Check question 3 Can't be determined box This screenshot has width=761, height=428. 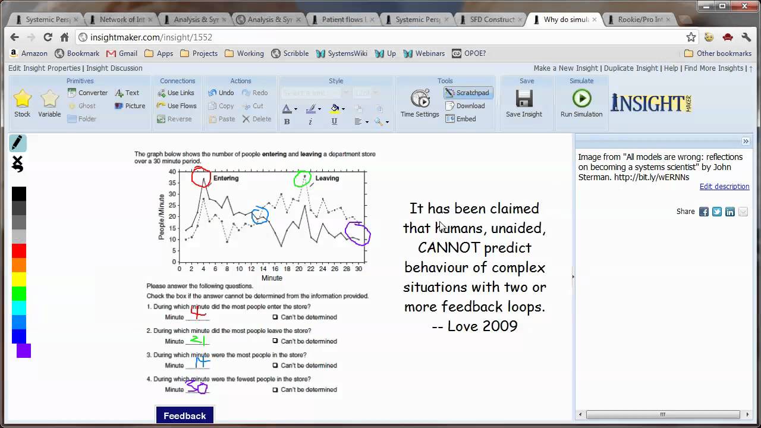[x=275, y=365]
